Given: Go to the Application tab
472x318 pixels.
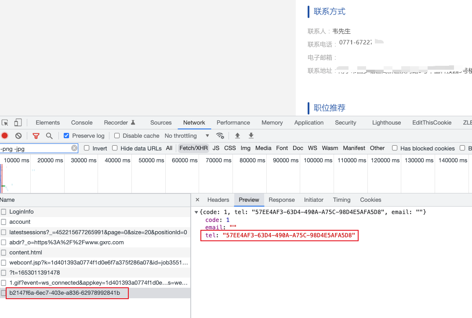Looking at the screenshot, I should tap(309, 123).
